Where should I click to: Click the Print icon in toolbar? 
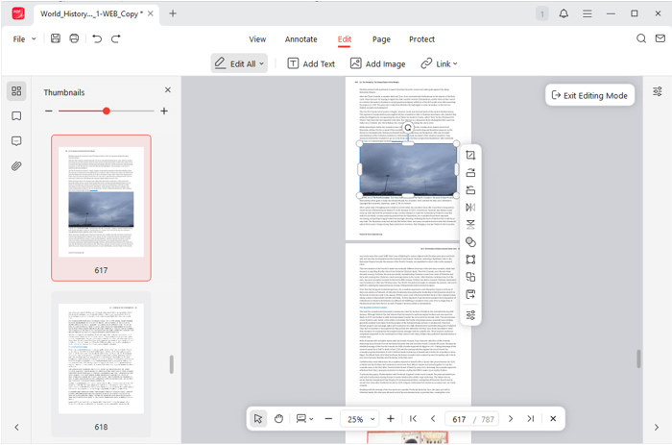(74, 38)
